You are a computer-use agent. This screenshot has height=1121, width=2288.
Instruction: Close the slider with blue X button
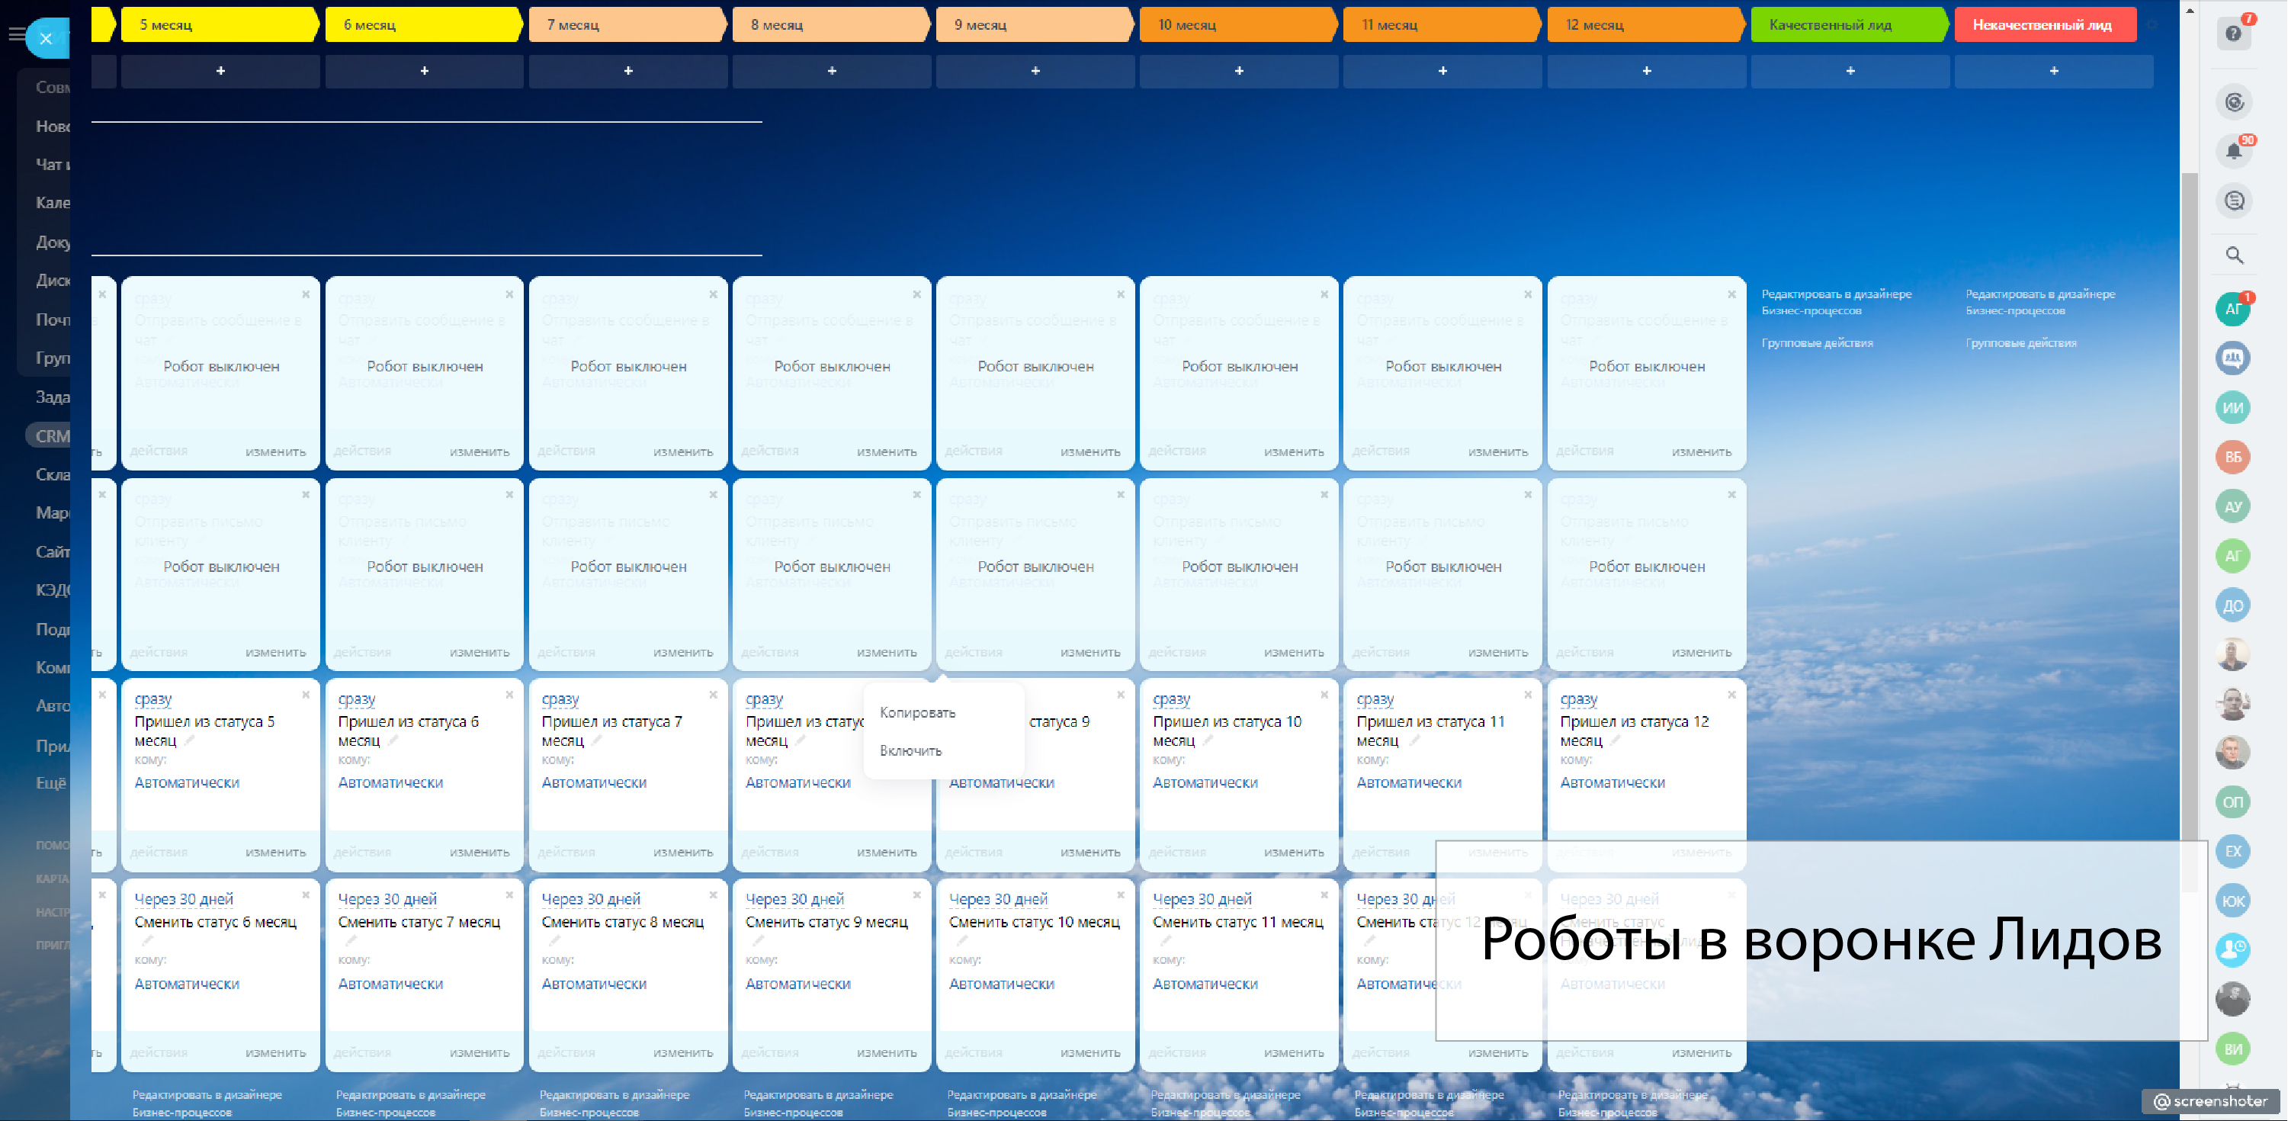(x=47, y=38)
